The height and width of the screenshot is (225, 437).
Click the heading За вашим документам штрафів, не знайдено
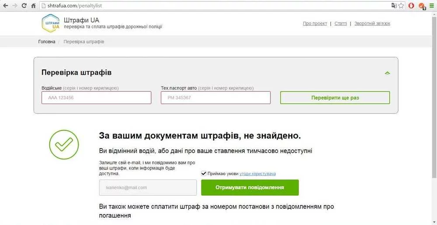pos(200,136)
